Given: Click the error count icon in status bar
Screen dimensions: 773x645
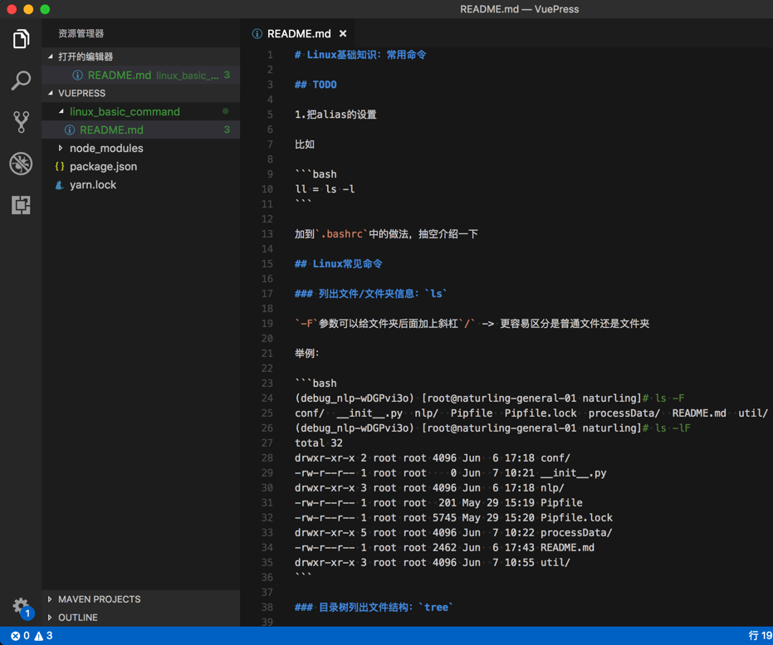Looking at the screenshot, I should click(16, 636).
